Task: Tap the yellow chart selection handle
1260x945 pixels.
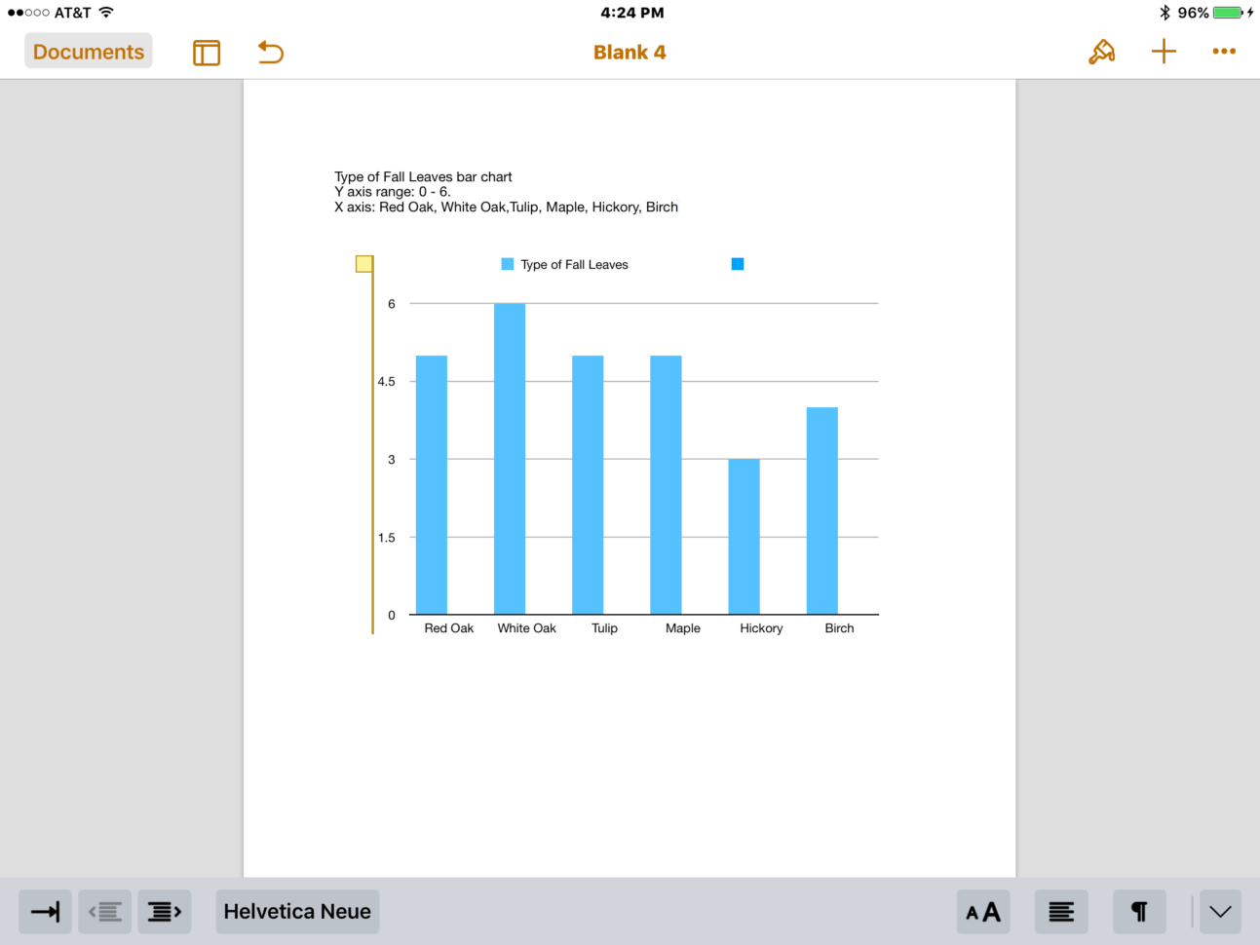Action: [364, 262]
